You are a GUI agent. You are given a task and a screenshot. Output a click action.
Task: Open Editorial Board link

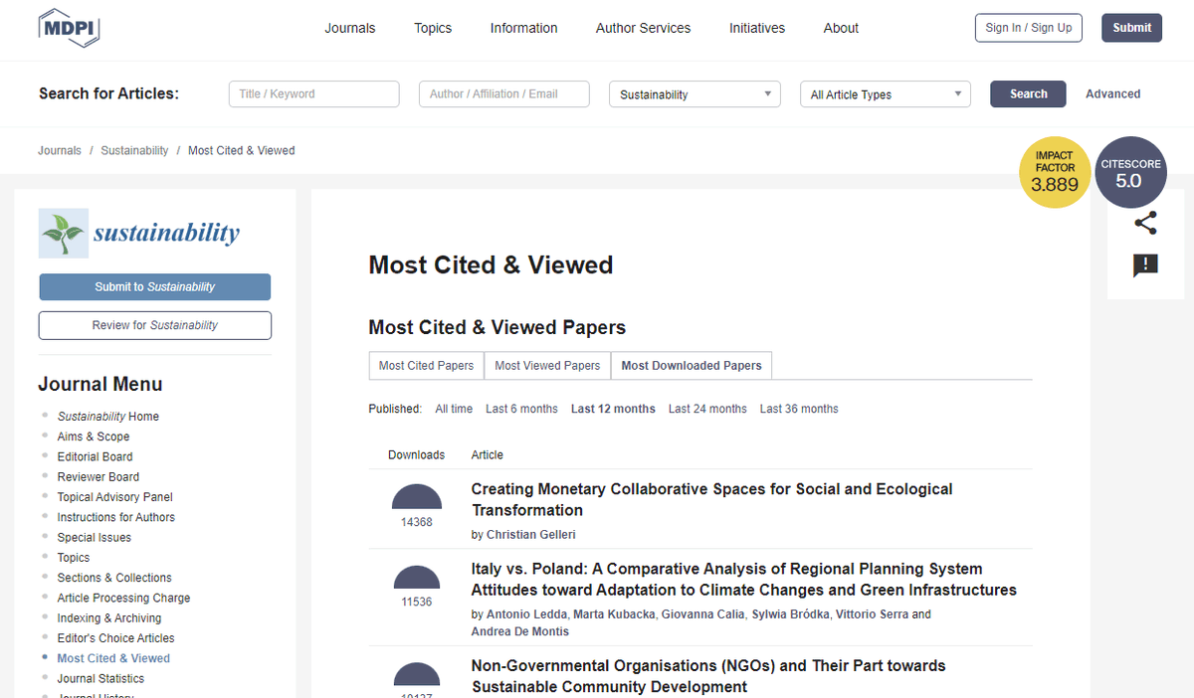tap(95, 456)
